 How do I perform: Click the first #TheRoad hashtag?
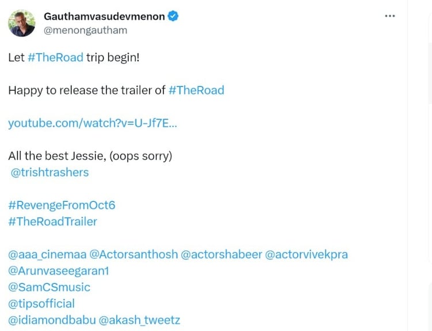click(55, 57)
